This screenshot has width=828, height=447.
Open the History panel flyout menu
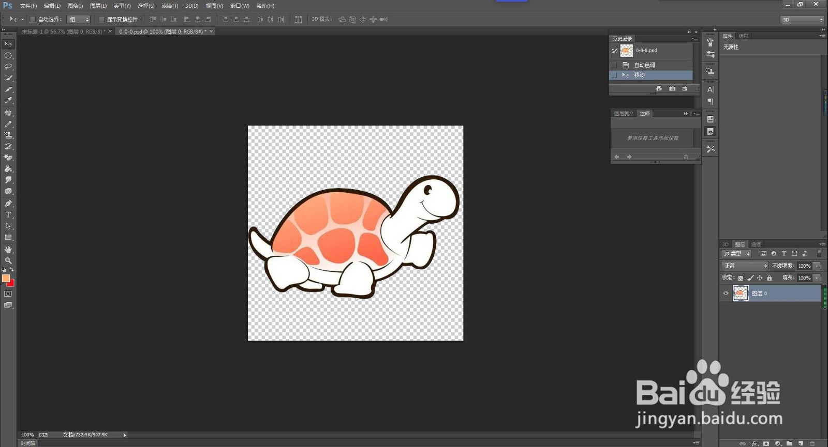coord(695,39)
